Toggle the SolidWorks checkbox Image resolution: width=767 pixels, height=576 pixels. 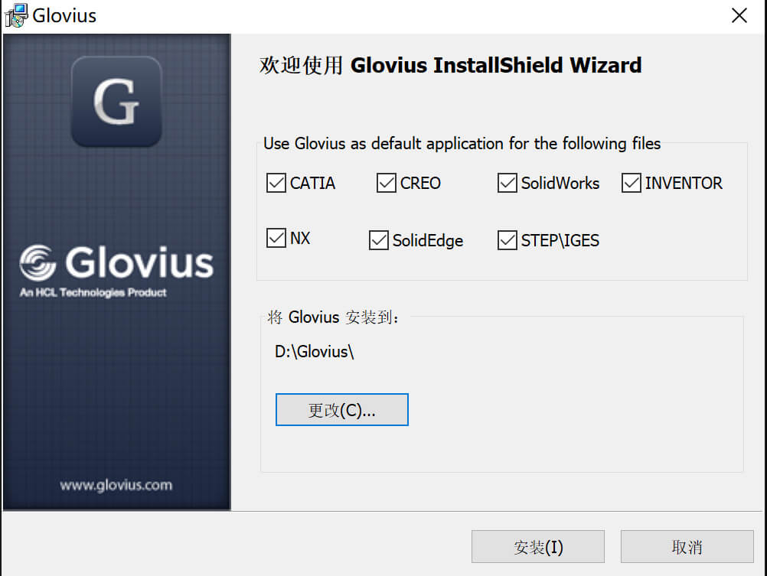coord(507,183)
